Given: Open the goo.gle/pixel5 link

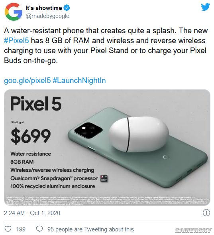Looking at the screenshot, I should [x=27, y=80].
